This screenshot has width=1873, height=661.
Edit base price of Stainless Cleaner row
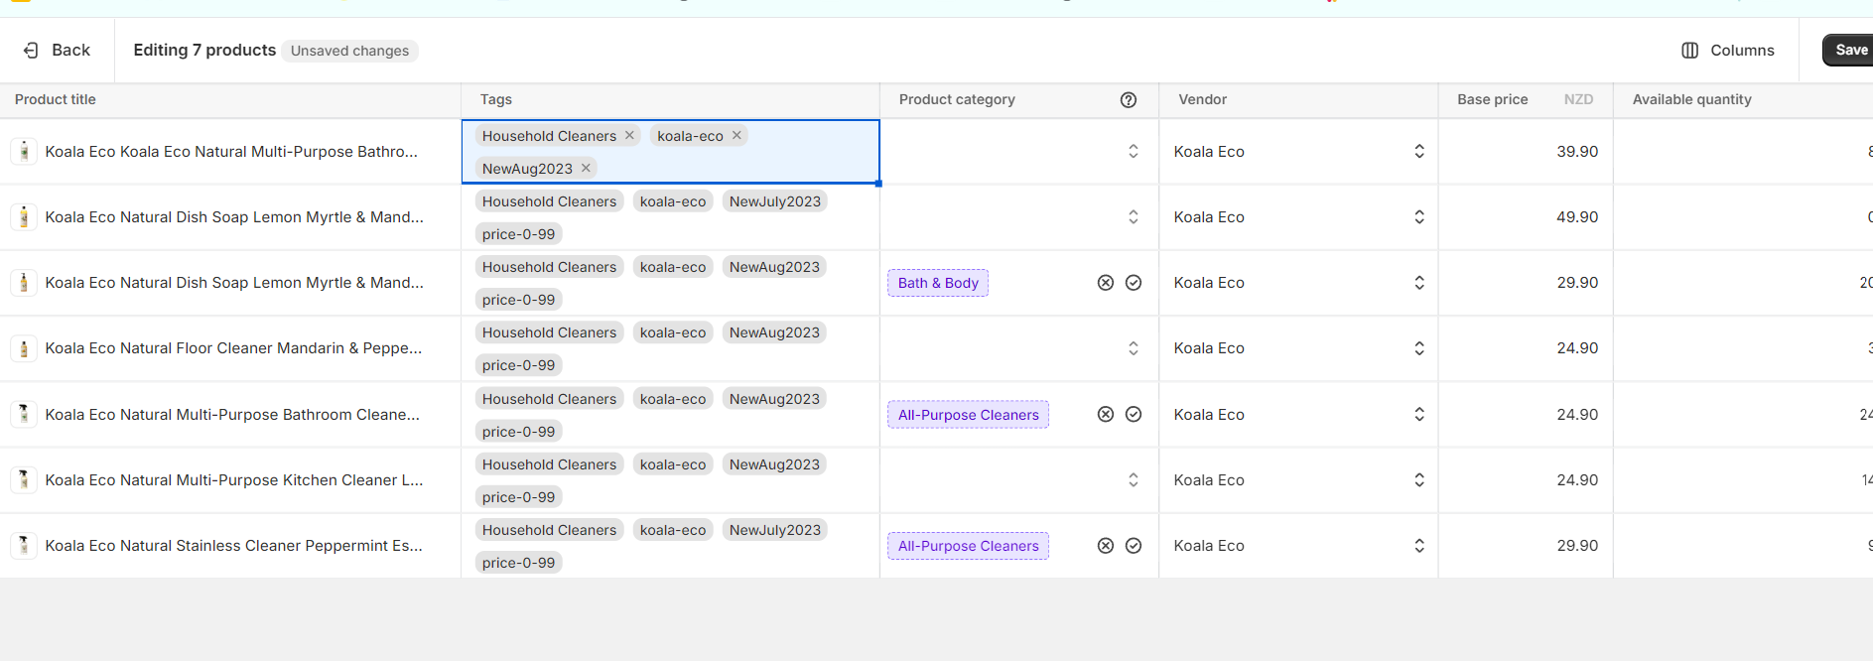click(x=1526, y=546)
